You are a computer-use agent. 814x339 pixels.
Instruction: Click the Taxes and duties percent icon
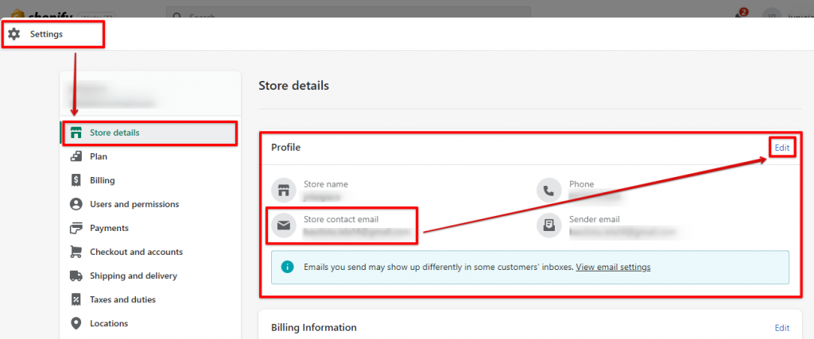click(76, 299)
